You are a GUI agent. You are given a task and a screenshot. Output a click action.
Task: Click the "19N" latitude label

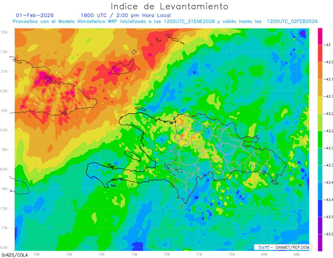(5, 150)
